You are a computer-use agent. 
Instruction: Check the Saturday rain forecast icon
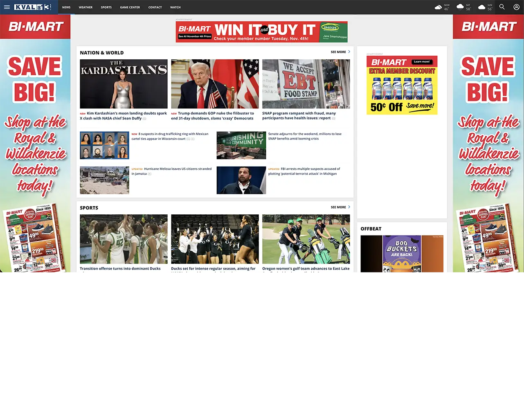coord(460,7)
